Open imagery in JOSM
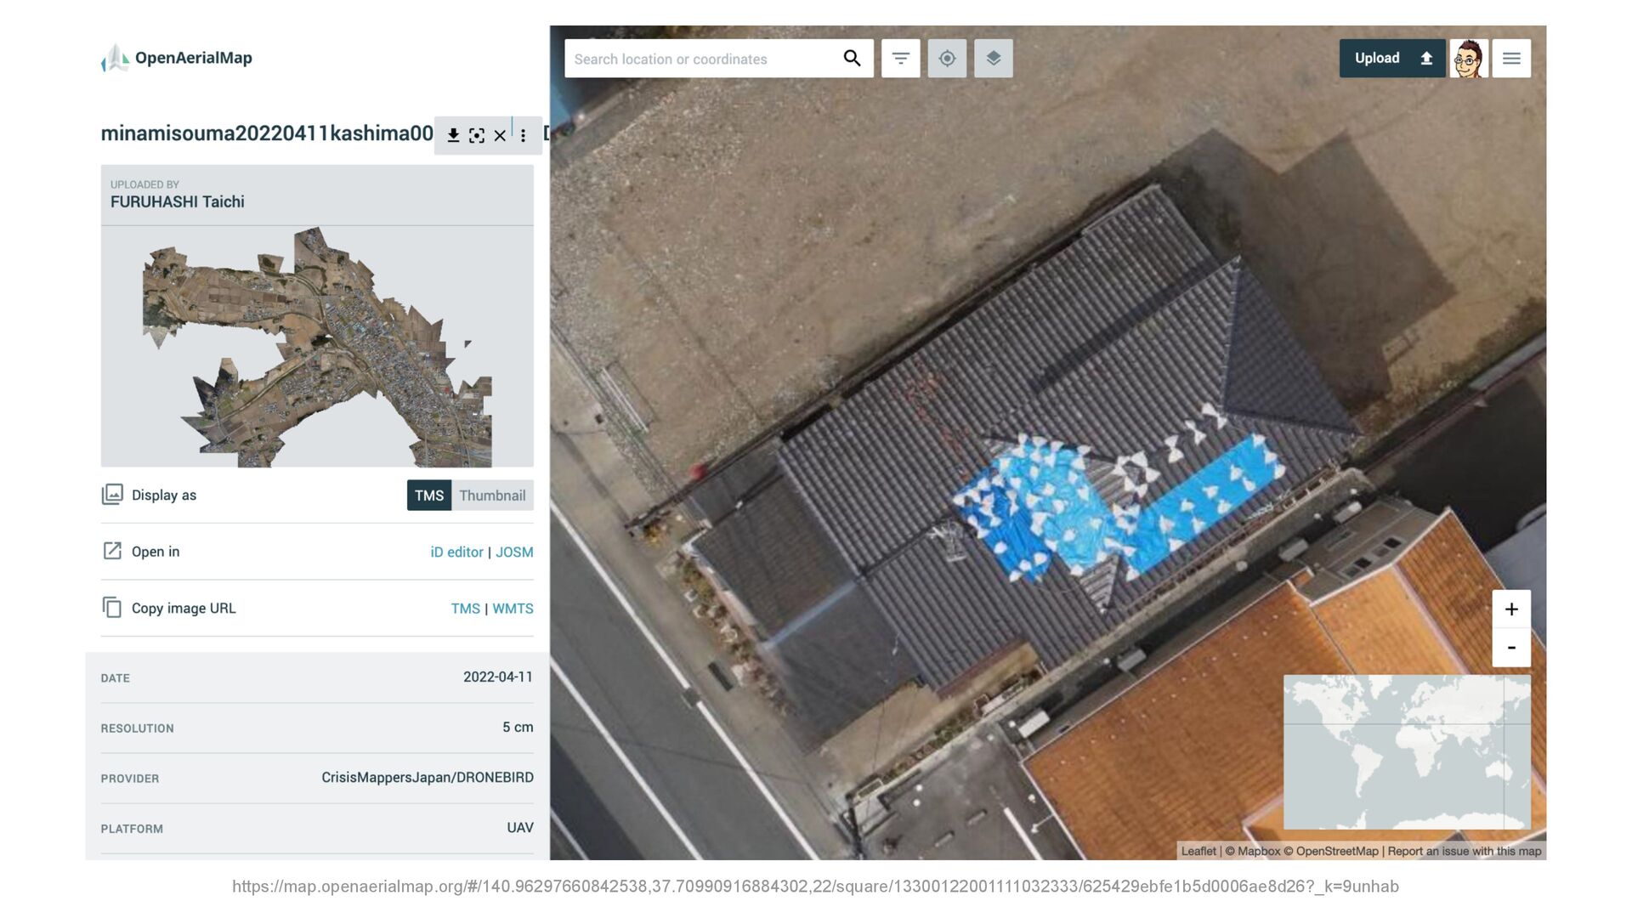This screenshot has height=918, width=1632. pyautogui.click(x=514, y=552)
